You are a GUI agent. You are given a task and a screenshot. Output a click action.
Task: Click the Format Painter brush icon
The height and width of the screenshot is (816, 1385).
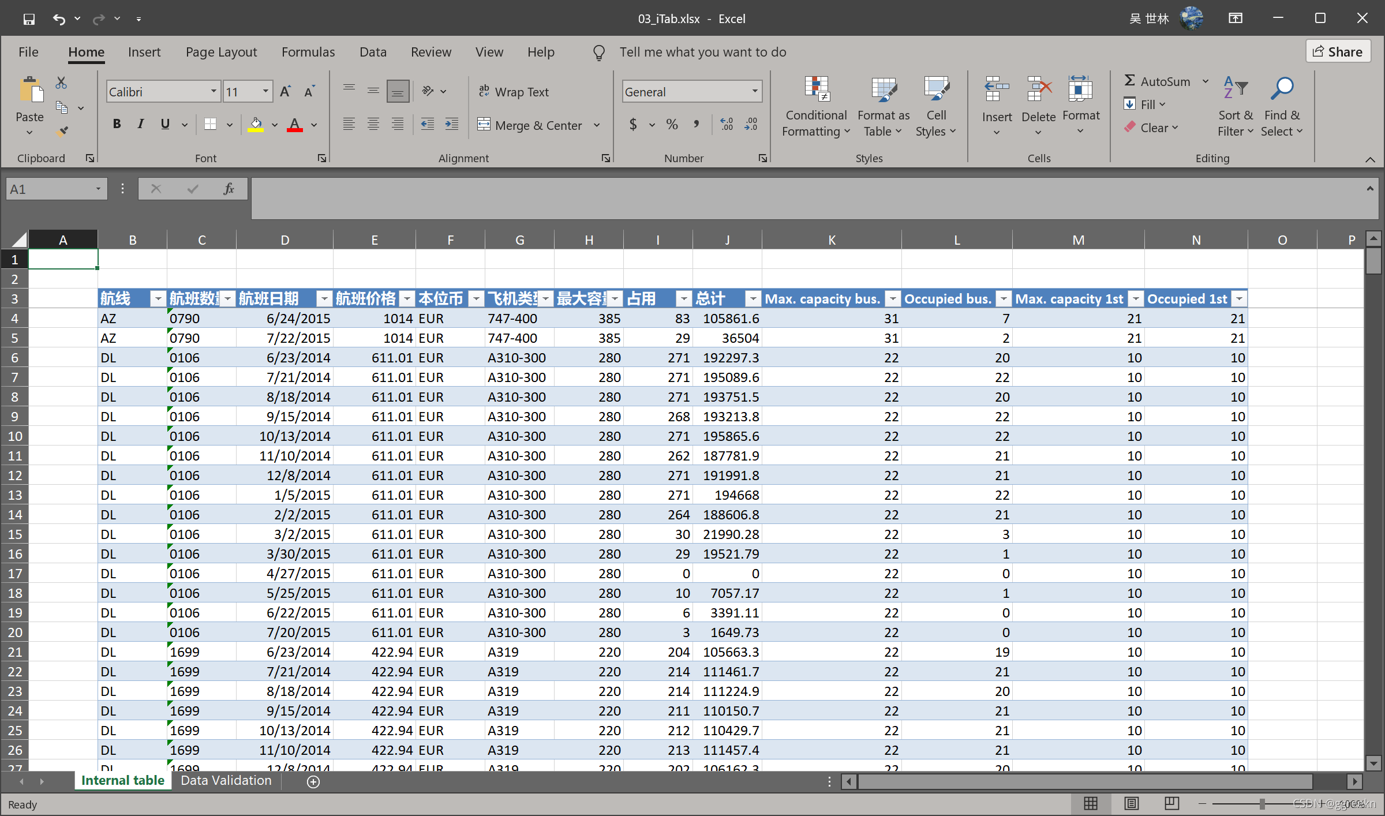coord(62,132)
